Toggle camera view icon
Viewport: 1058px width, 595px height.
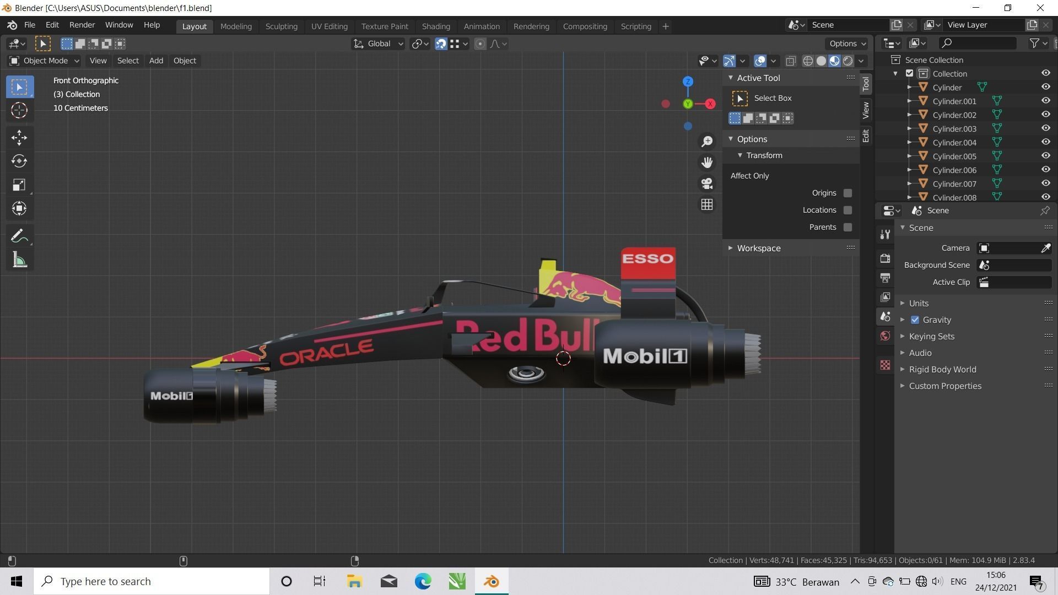[707, 183]
